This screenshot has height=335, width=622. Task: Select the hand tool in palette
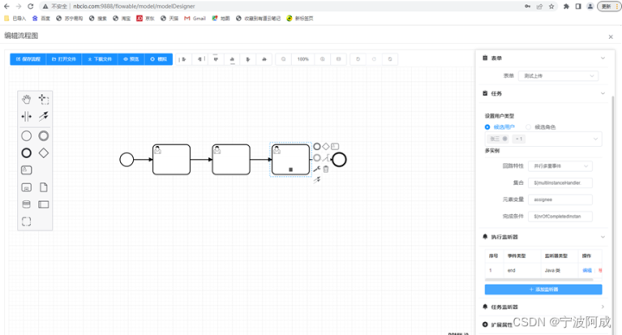pos(26,99)
